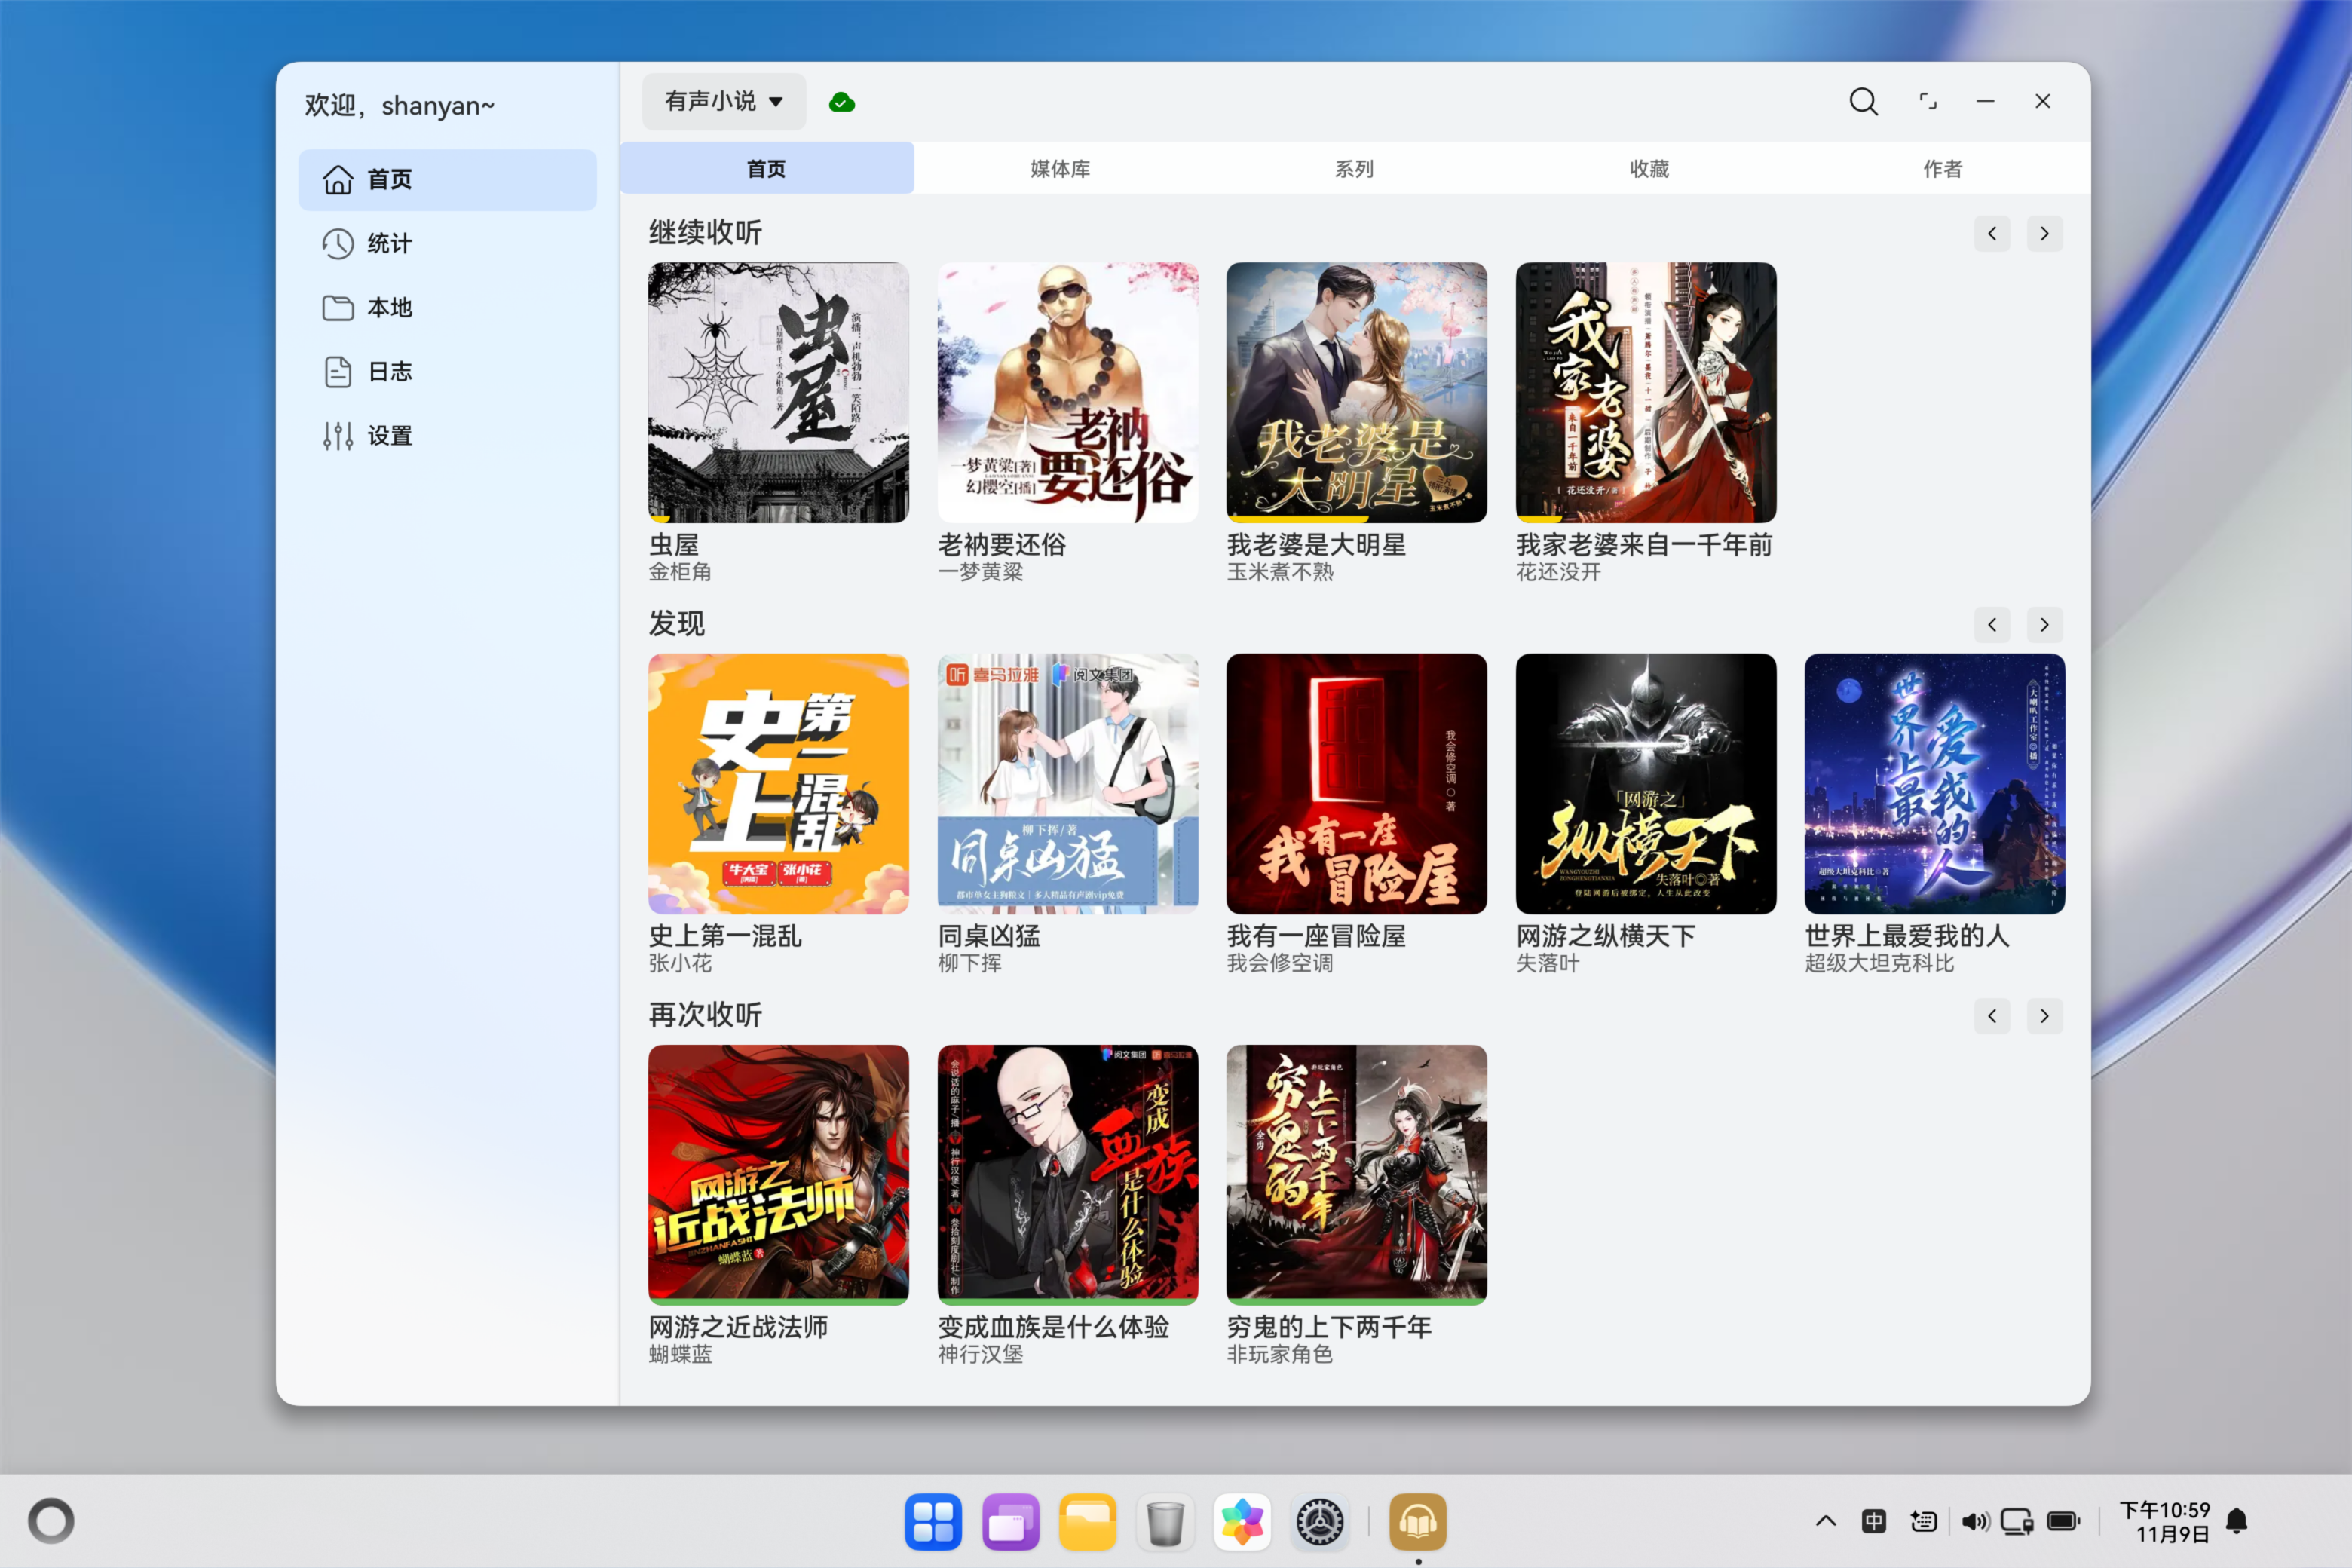Click the author name 蝴蝶蓝
The height and width of the screenshot is (1568, 2352).
(680, 1354)
